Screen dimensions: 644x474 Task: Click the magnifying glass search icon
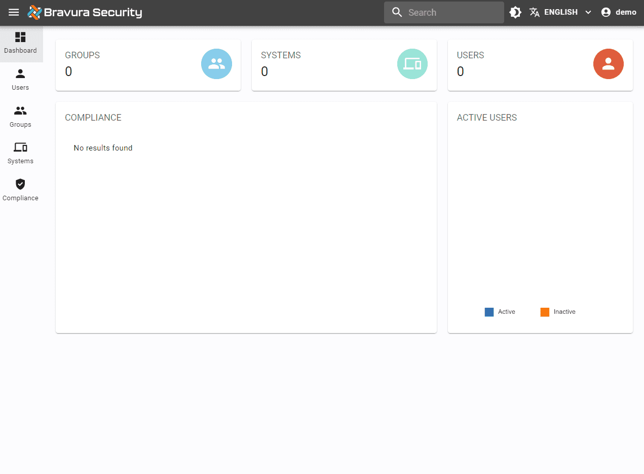397,13
